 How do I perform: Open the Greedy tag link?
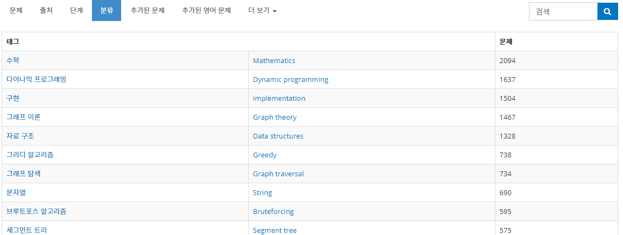click(x=264, y=155)
